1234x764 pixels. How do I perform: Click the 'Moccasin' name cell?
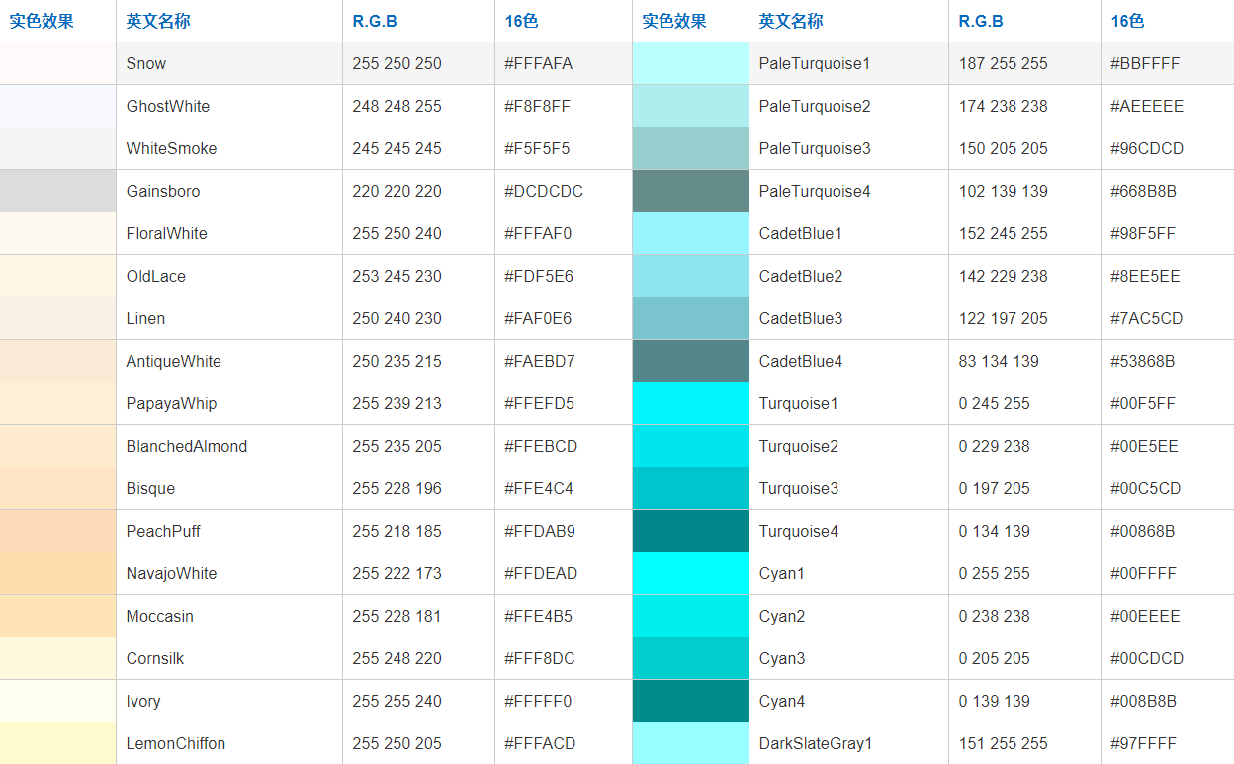point(229,616)
